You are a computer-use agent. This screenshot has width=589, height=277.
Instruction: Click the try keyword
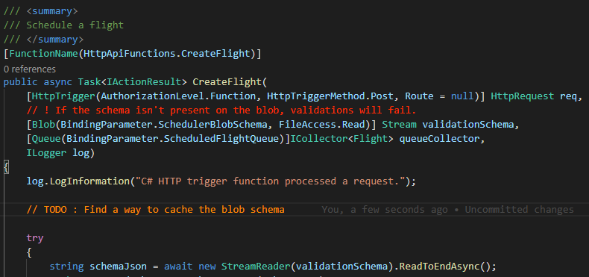[x=35, y=238]
